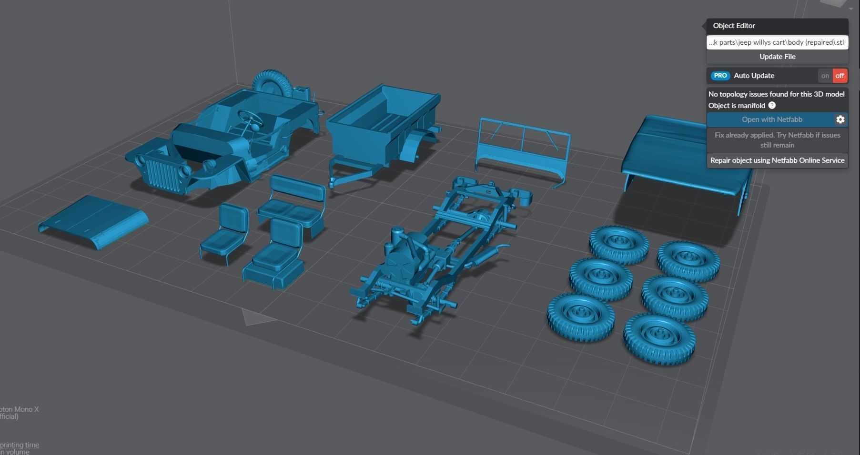Open Netfabb settings with the gear icon

click(x=840, y=119)
